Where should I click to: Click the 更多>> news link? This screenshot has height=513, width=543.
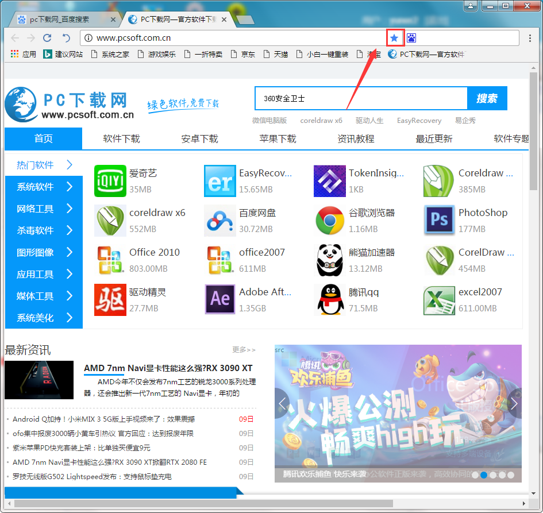244,350
